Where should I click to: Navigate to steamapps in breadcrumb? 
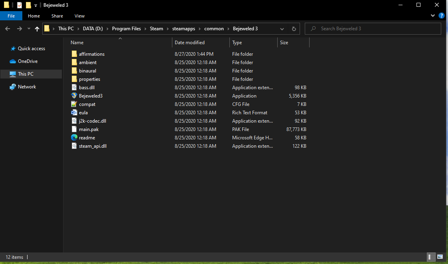(x=184, y=29)
